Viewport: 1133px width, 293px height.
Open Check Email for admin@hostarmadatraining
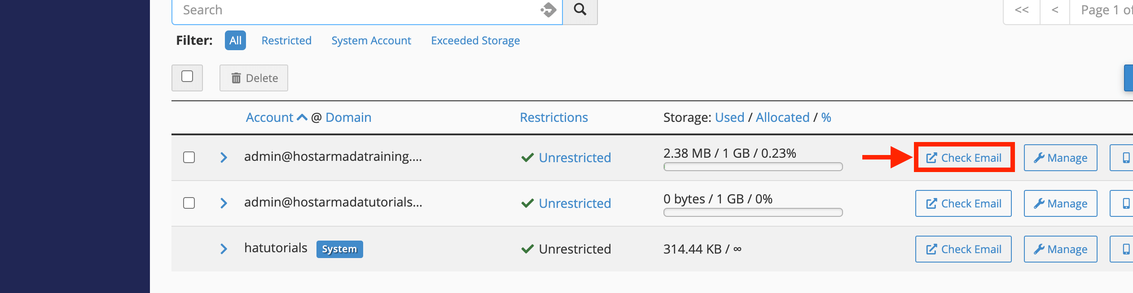pyautogui.click(x=963, y=158)
